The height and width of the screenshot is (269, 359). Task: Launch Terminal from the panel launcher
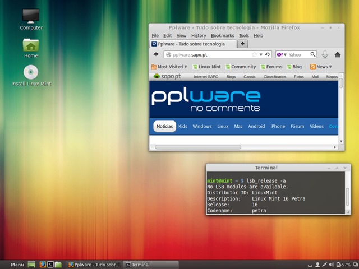click(50, 265)
